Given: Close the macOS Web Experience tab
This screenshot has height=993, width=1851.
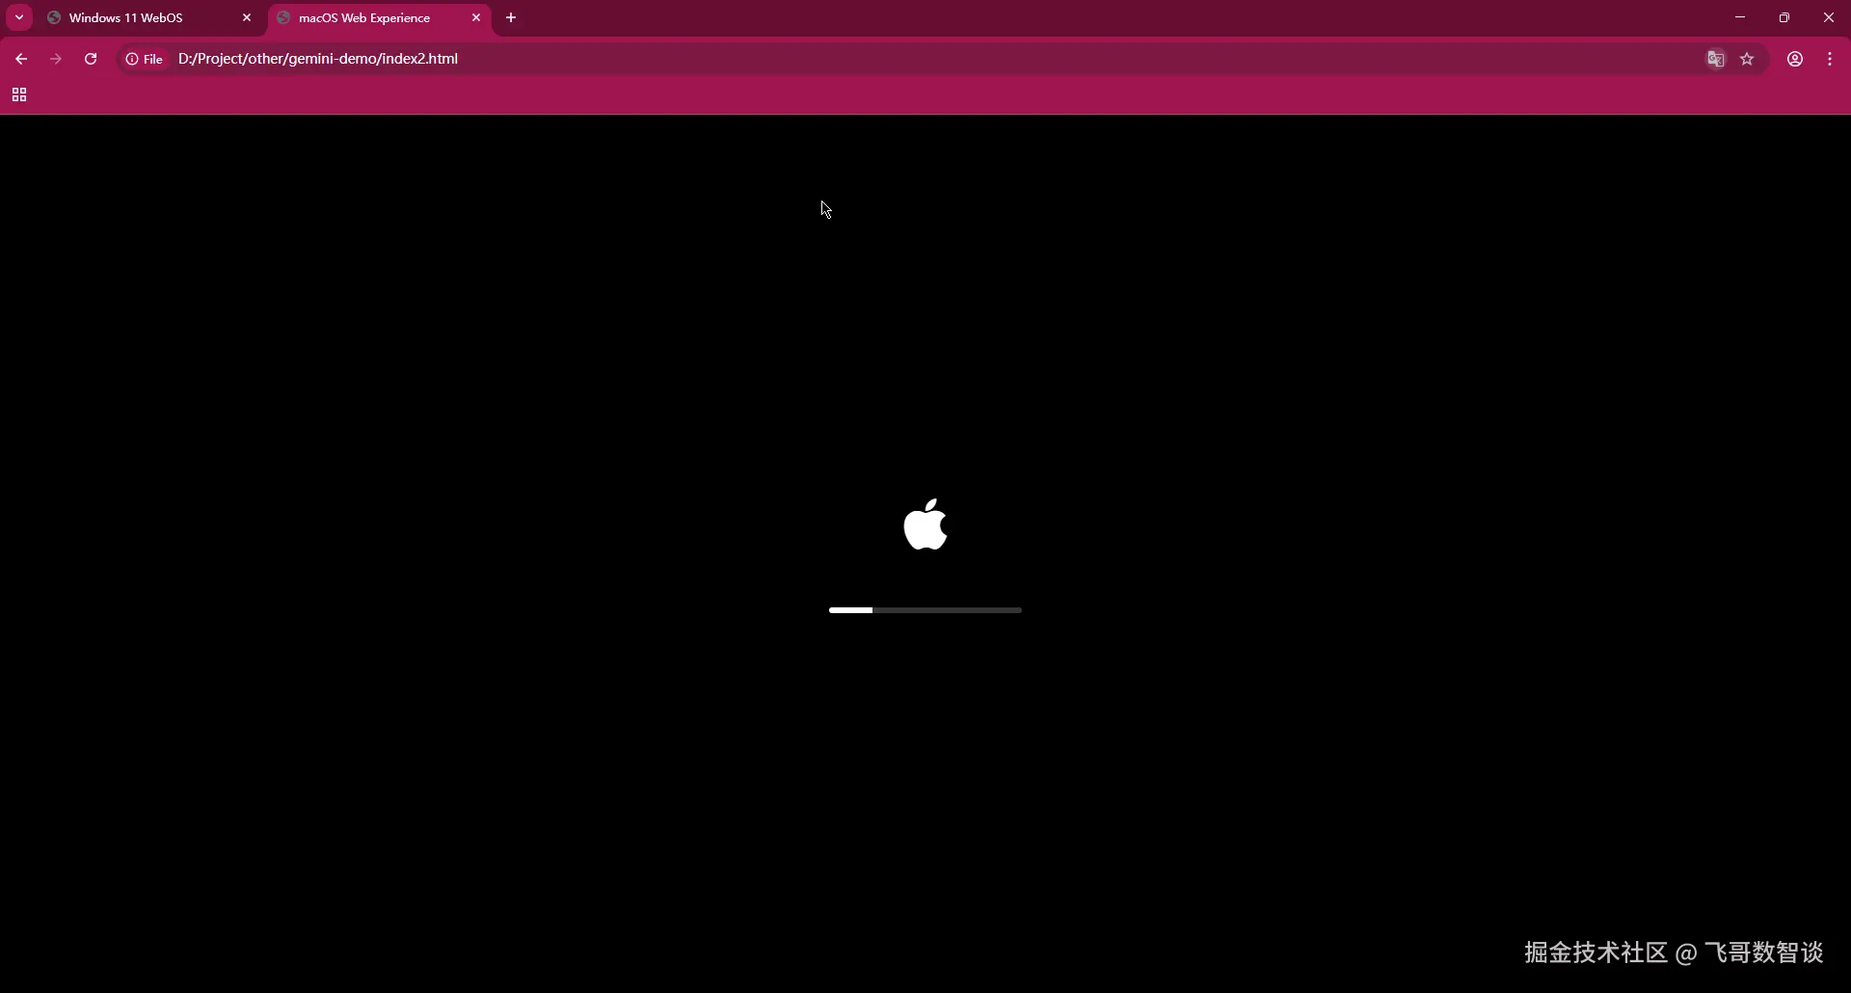Looking at the screenshot, I should point(476,17).
